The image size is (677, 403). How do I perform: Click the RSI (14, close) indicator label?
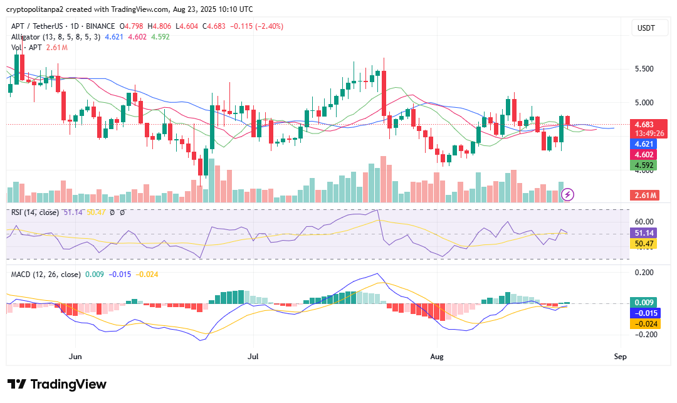tap(35, 212)
